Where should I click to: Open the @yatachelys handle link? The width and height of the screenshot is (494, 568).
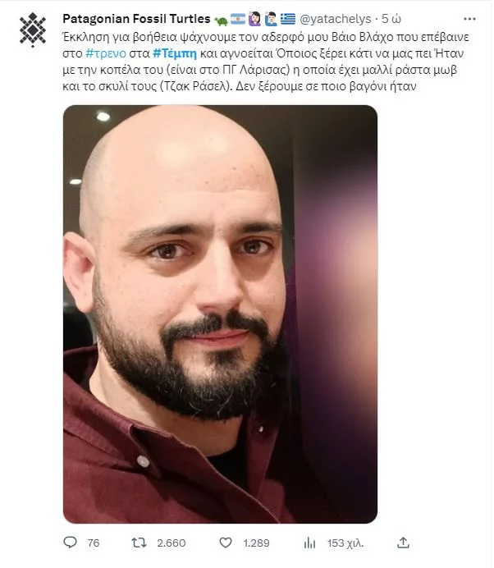click(x=336, y=19)
